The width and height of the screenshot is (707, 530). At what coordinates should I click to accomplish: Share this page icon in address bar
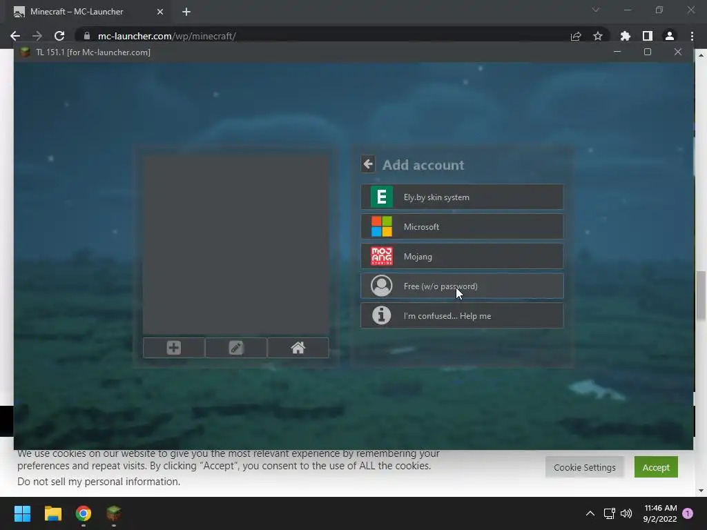click(576, 36)
